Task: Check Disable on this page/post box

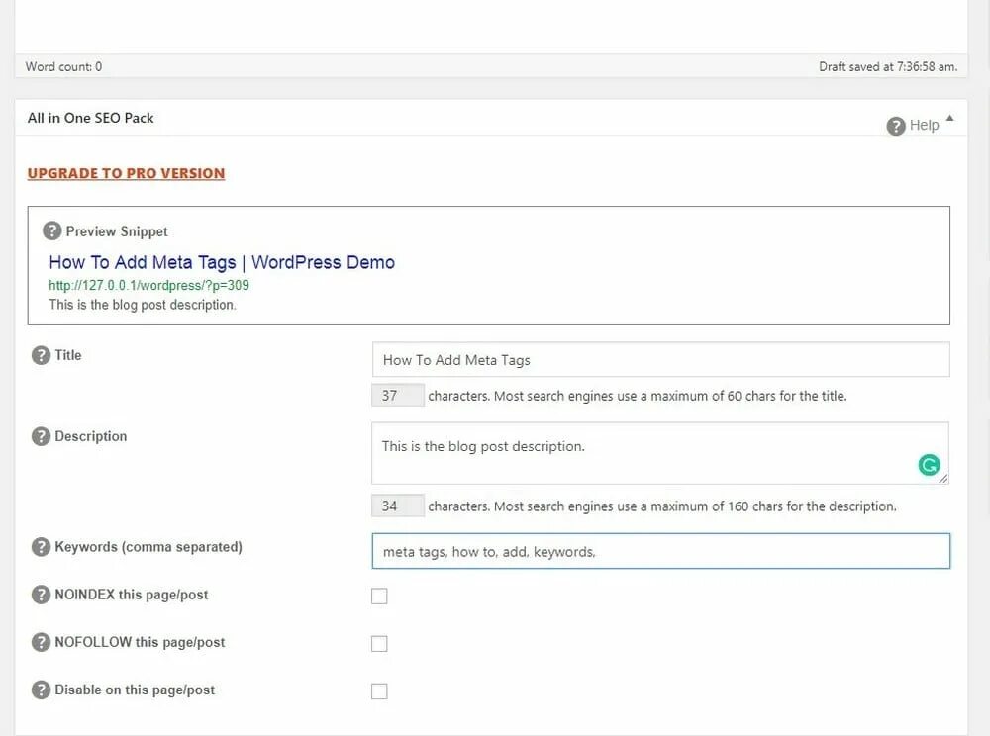Action: click(x=379, y=691)
